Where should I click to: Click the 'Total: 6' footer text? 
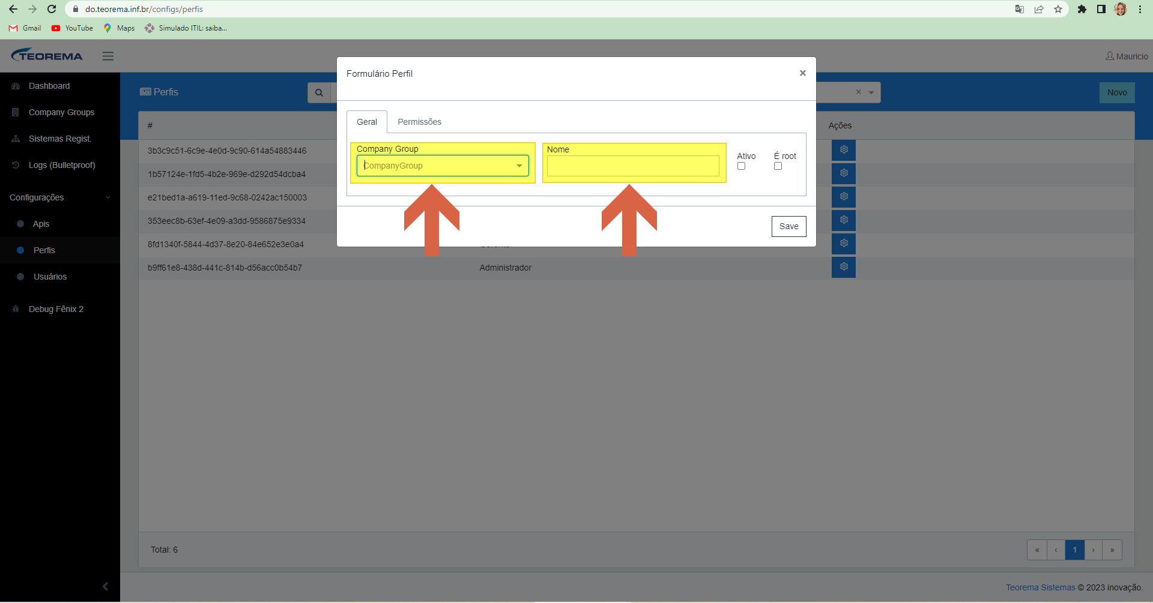pyautogui.click(x=164, y=550)
